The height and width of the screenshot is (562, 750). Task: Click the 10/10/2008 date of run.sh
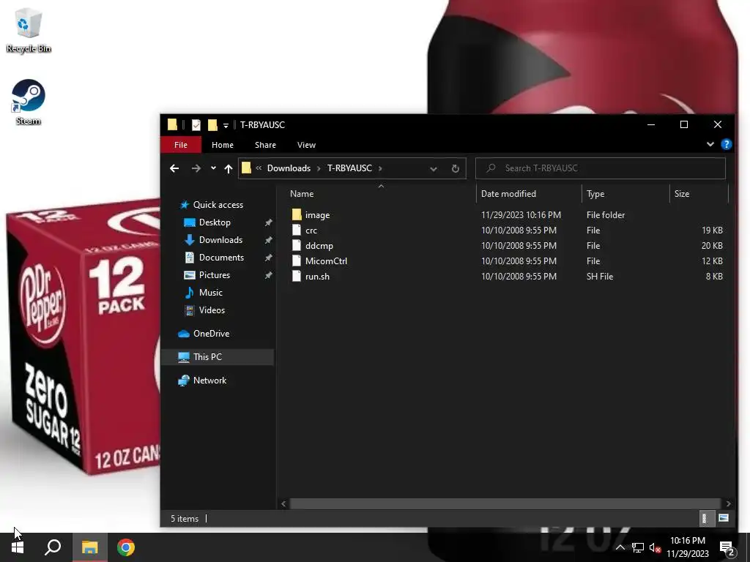pos(519,276)
